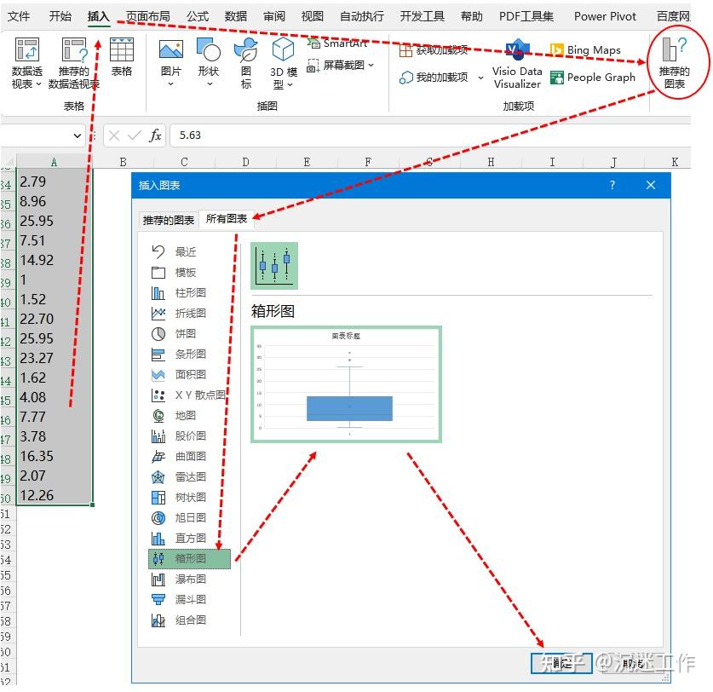
Task: Select 箱形图 (Box and Whisker) chart type
Action: tap(190, 559)
